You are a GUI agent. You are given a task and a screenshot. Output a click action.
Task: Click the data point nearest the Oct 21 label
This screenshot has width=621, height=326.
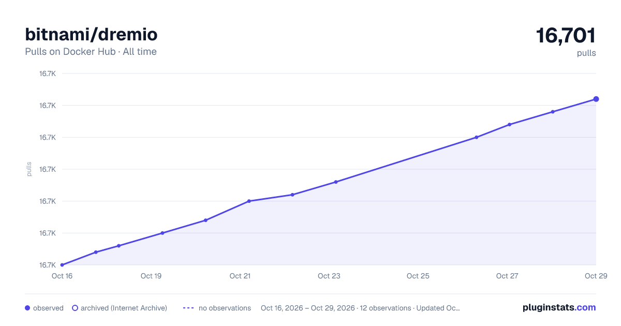(249, 201)
